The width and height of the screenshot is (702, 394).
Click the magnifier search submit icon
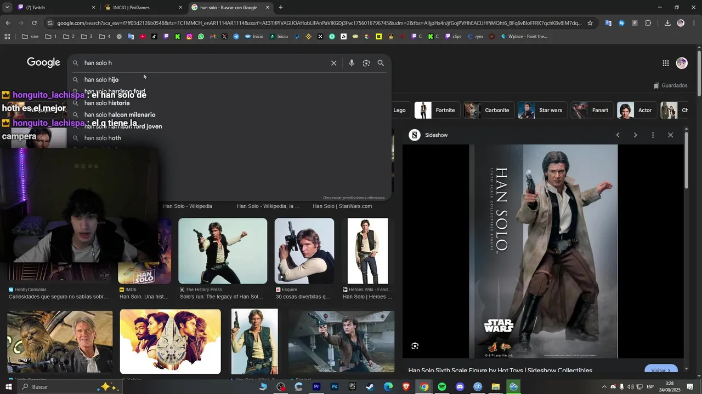click(381, 63)
